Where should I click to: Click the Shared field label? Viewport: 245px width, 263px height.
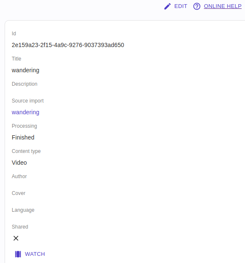[x=20, y=227]
